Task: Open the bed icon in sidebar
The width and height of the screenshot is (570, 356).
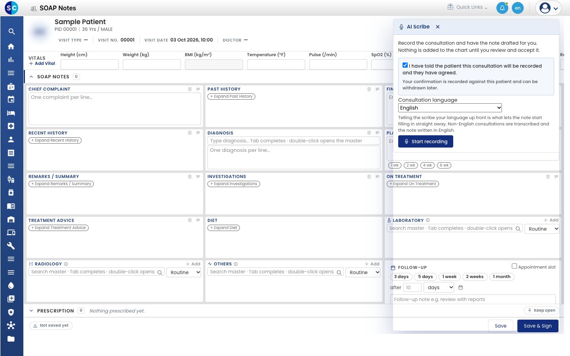Action: point(11,113)
